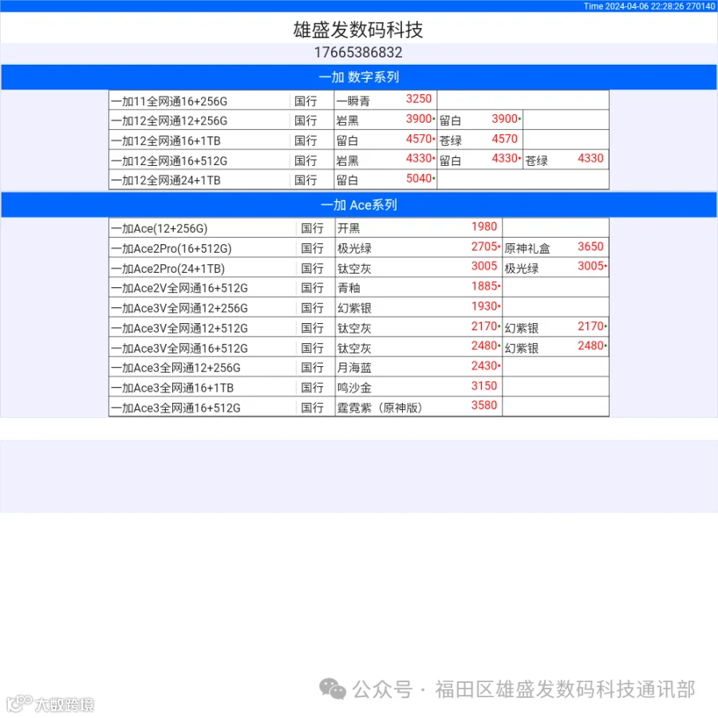Viewport: 718px width, 718px height.
Task: Click 幻紫银 in the Ace3V 12+512G row
Action: click(521, 329)
